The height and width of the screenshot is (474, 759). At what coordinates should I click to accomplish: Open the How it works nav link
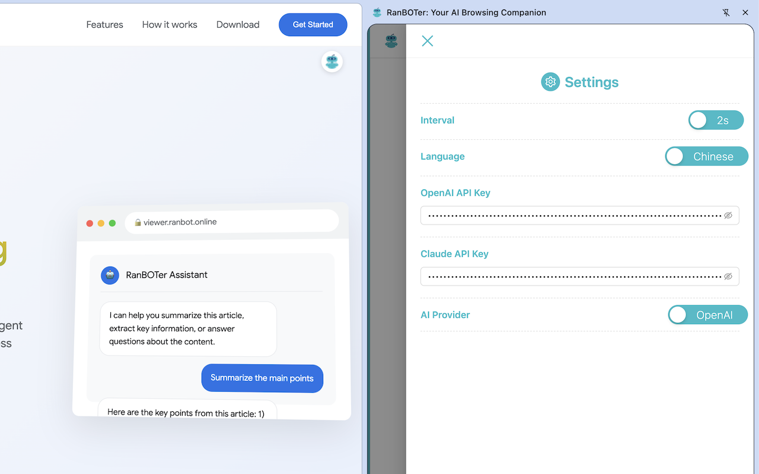click(170, 24)
